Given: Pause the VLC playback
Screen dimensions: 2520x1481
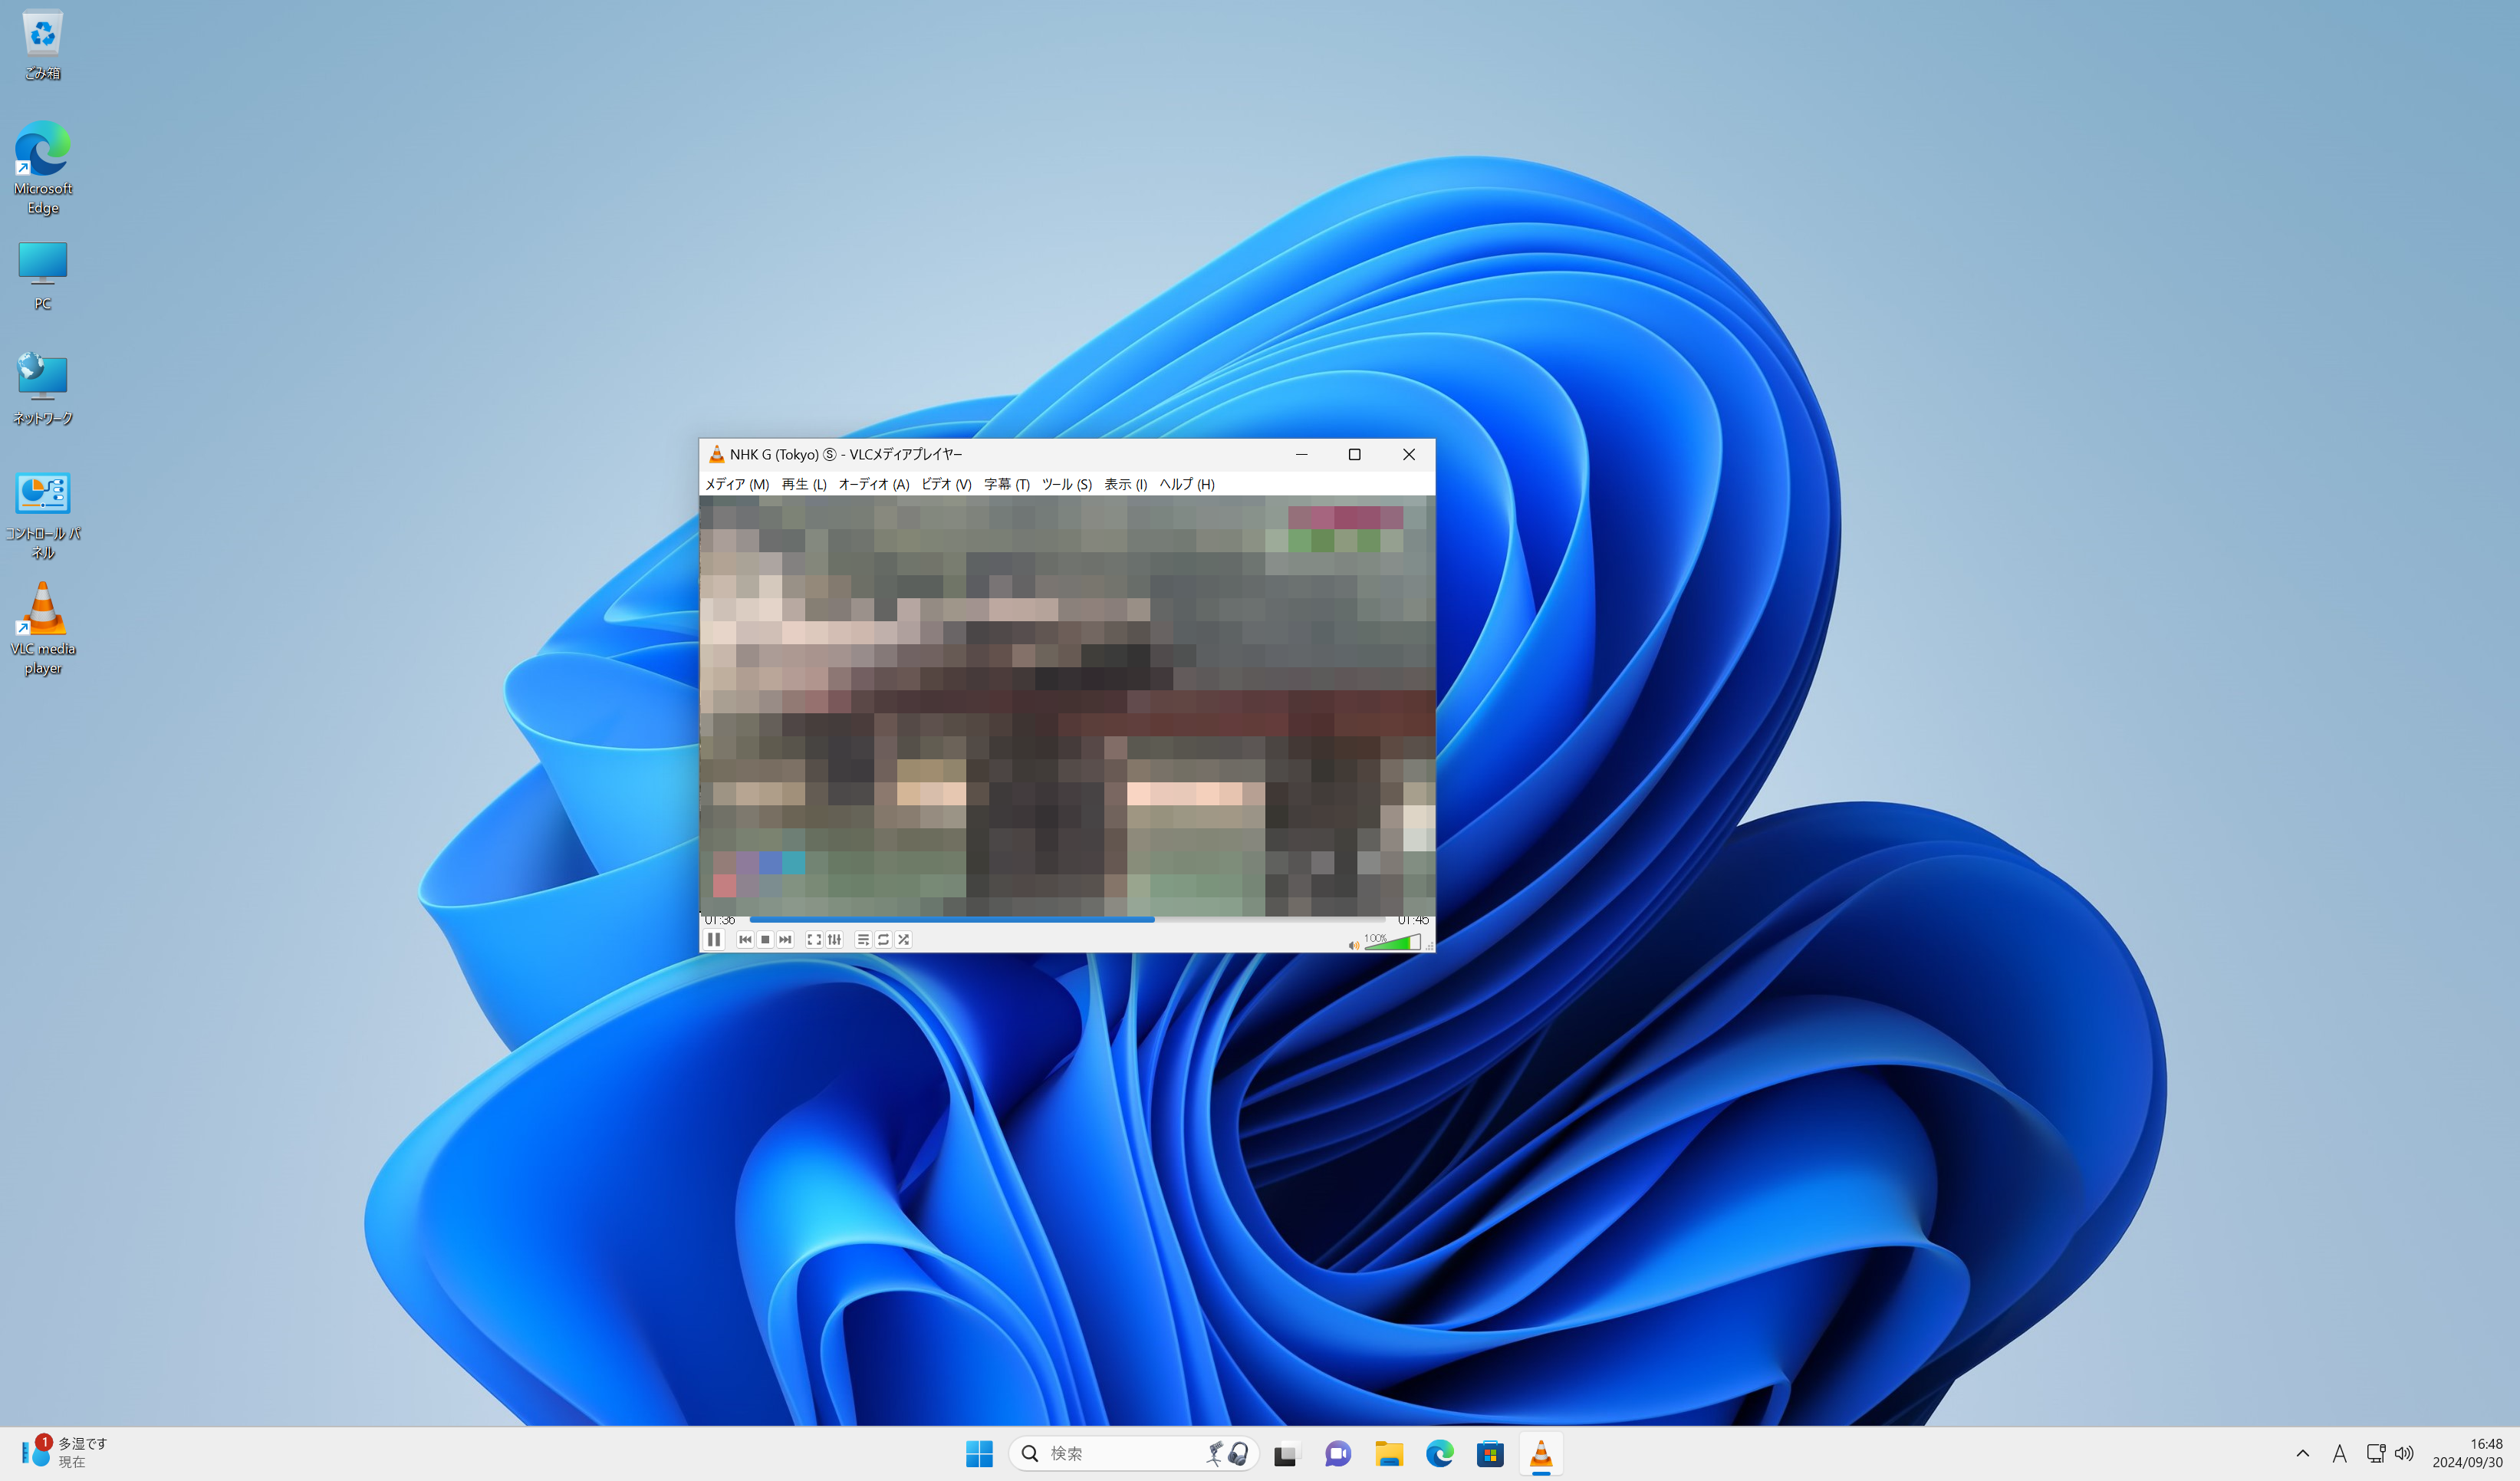Looking at the screenshot, I should pyautogui.click(x=713, y=940).
